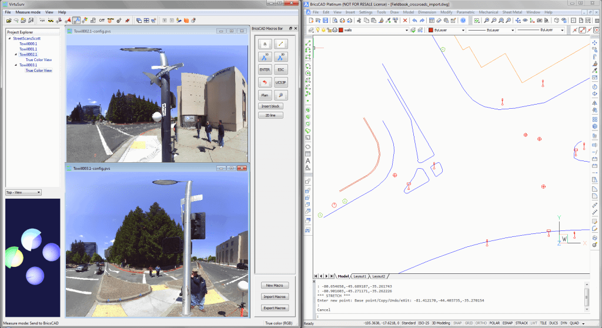Toggle SNAP in the status bar
Viewport: 602px width, 328px height.
(457, 323)
